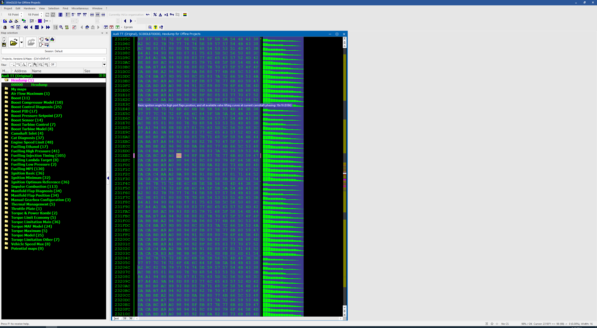Click the blue left navigation arrow
The image size is (597, 328).
pyautogui.click(x=125, y=21)
